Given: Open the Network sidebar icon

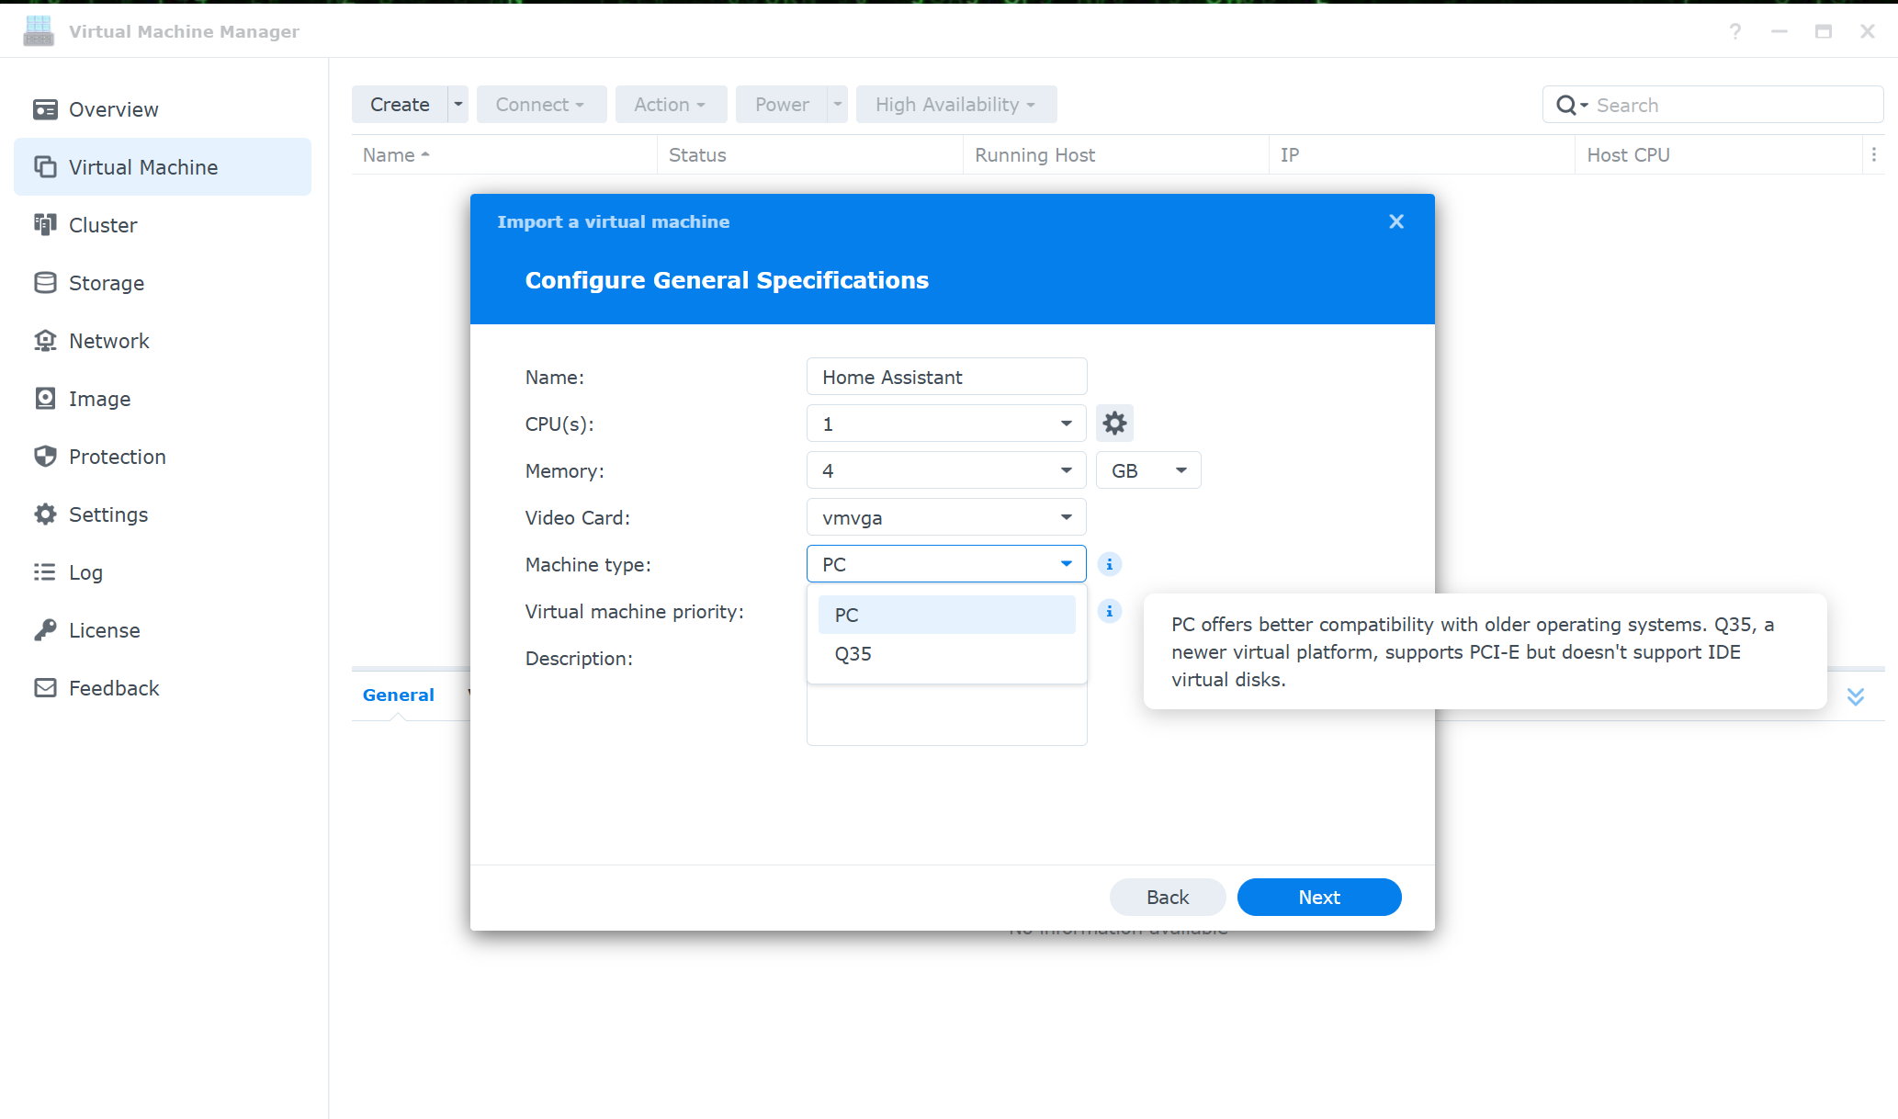Looking at the screenshot, I should [45, 341].
